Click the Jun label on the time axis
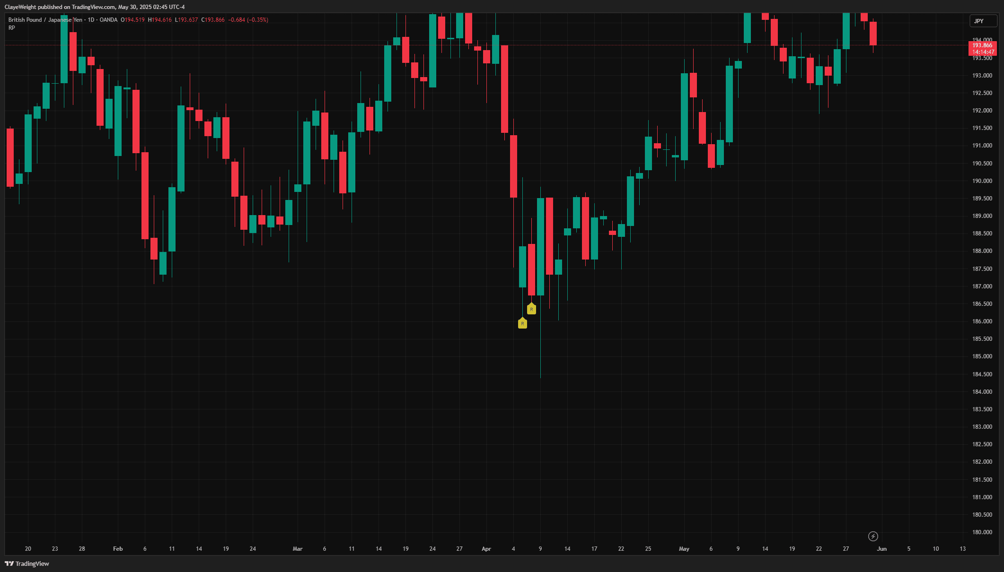Screen dimensions: 1004x572 pos(882,549)
